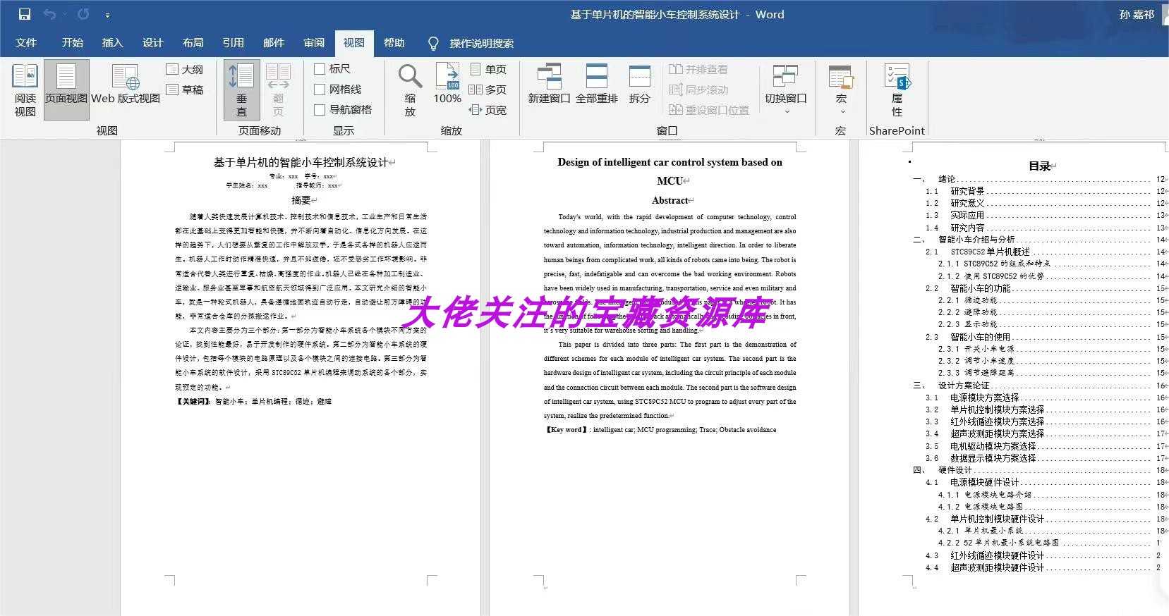This screenshot has width=1169, height=616.
Task: Click the Abstract heading on the English page
Action: point(669,200)
